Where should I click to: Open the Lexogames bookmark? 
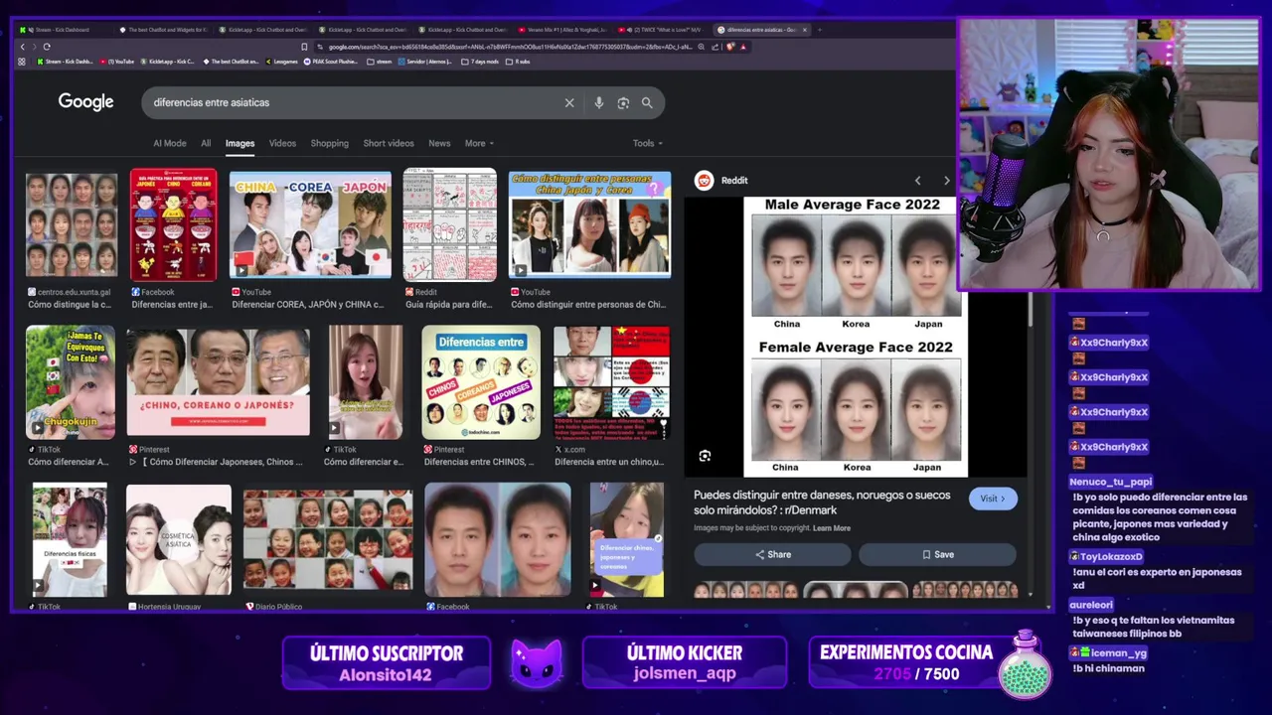coord(281,62)
